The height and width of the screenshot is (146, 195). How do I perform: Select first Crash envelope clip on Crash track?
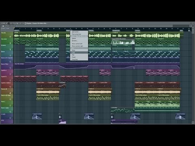coord(37,116)
